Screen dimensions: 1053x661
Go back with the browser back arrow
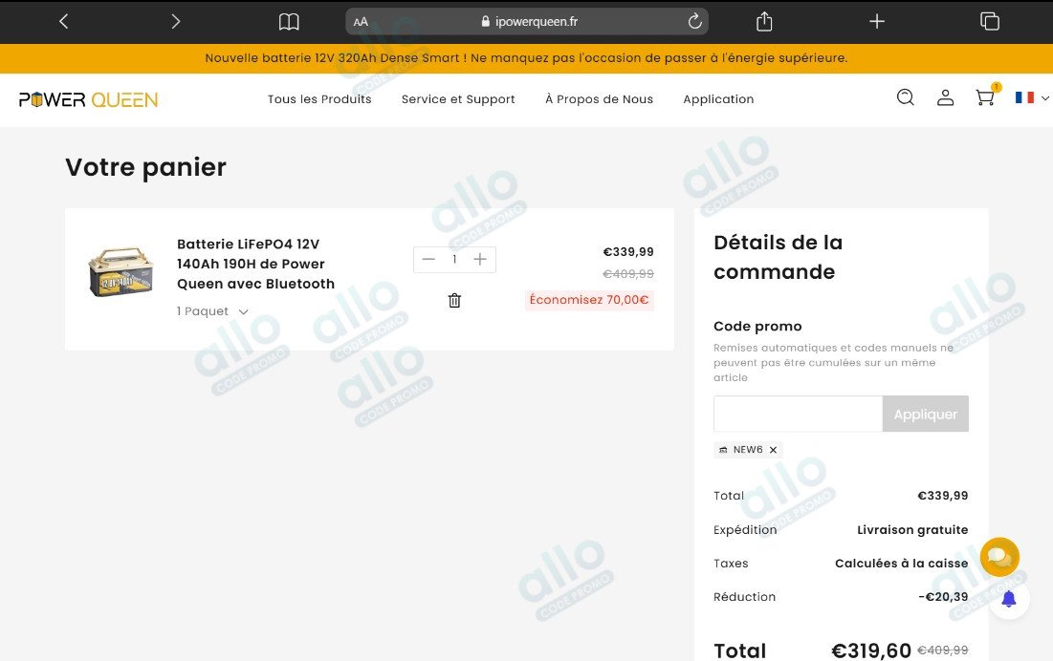point(64,21)
